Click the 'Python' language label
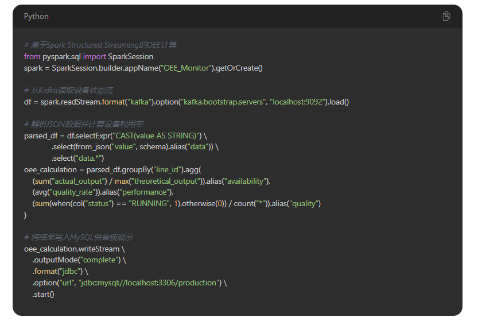 pos(36,17)
